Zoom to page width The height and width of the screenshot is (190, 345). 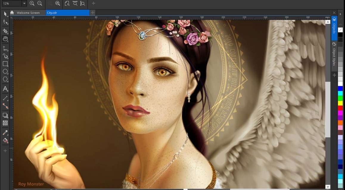coord(75,3)
